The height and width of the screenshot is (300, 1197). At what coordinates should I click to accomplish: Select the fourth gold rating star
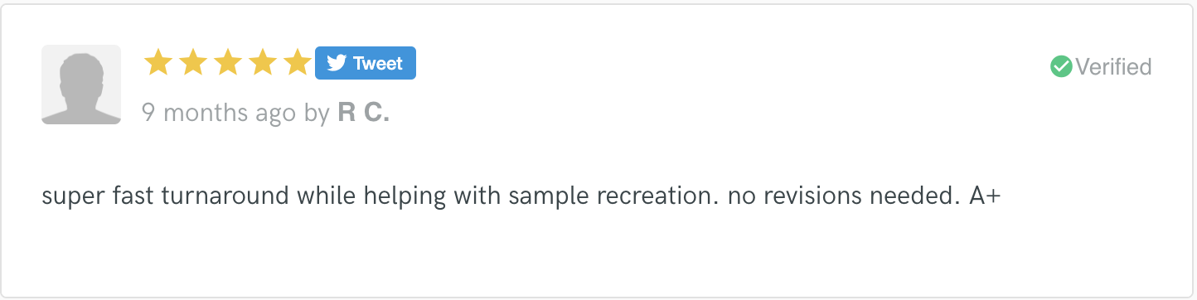pyautogui.click(x=262, y=62)
